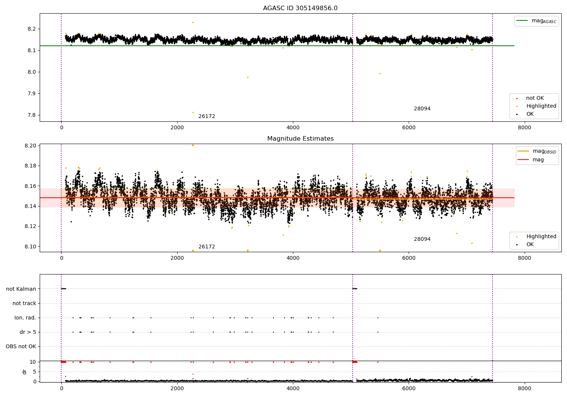Click the 8.20 y-axis tick of the middle plot
This screenshot has height=397, width=567.
(x=30, y=146)
